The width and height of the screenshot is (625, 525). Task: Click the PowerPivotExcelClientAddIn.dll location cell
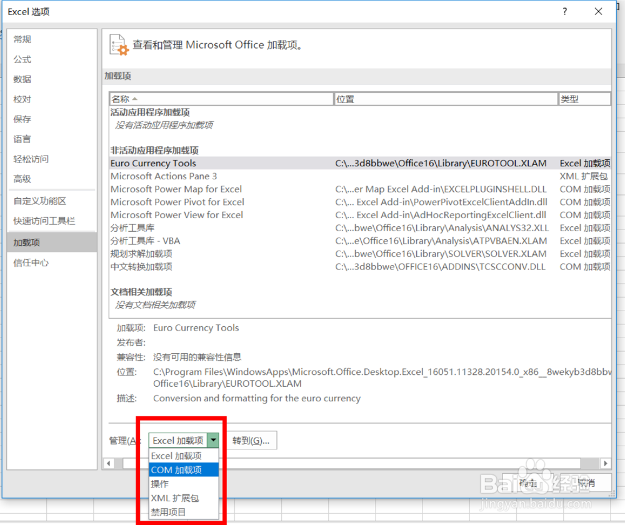tap(441, 202)
